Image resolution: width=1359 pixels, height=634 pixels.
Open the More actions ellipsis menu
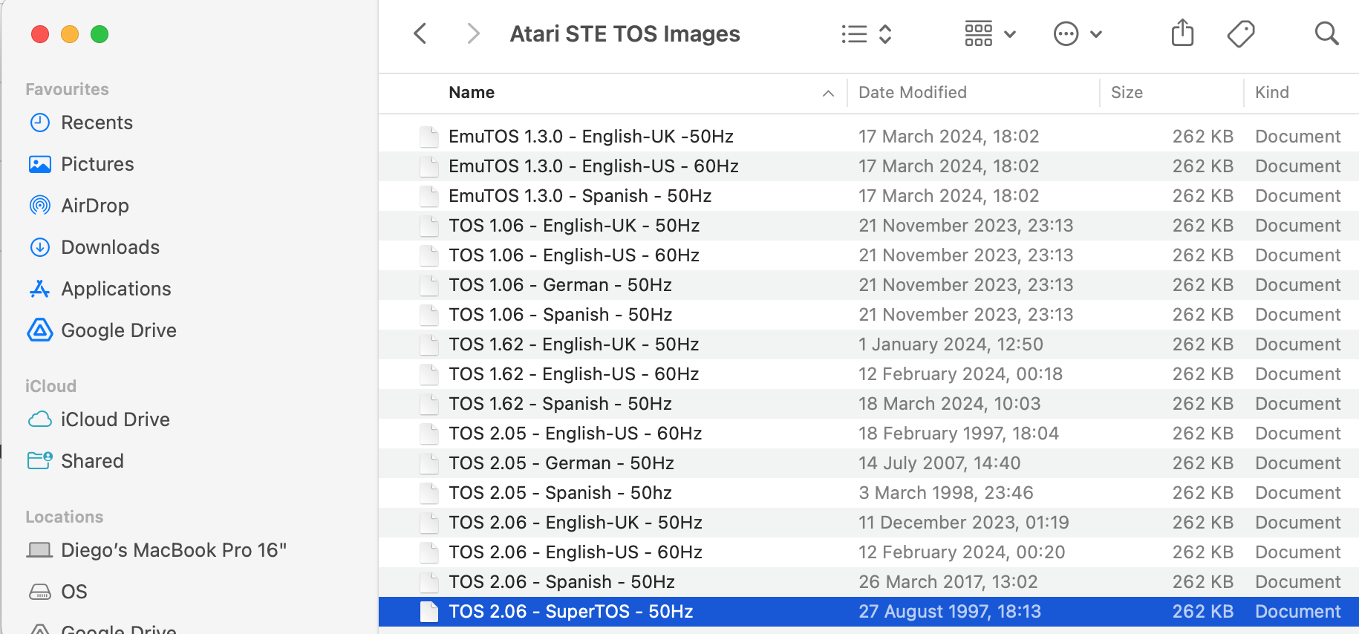coord(1077,34)
